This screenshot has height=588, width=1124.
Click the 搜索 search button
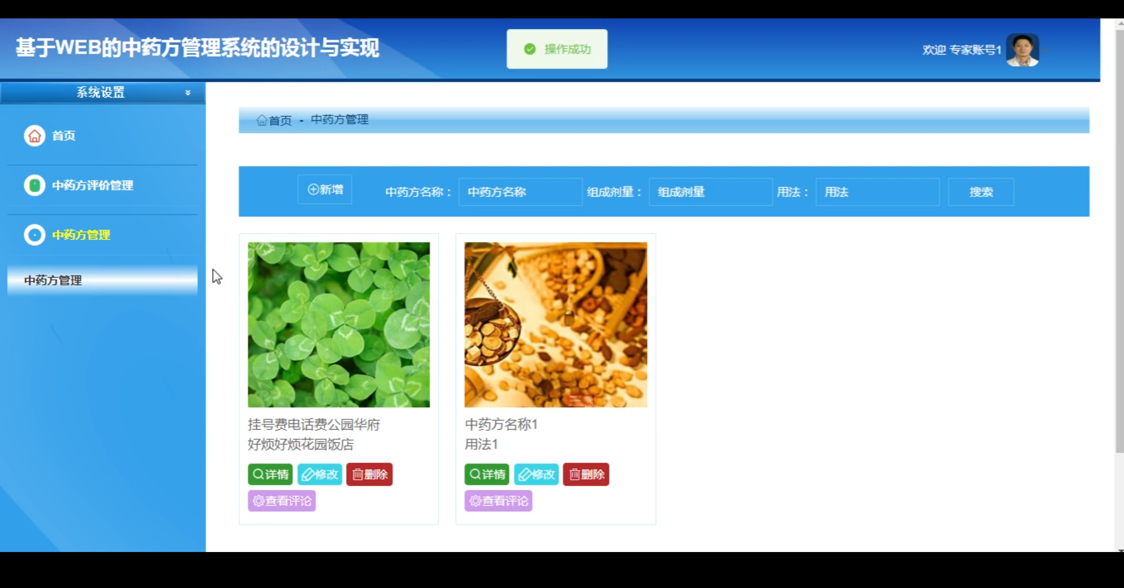click(981, 192)
